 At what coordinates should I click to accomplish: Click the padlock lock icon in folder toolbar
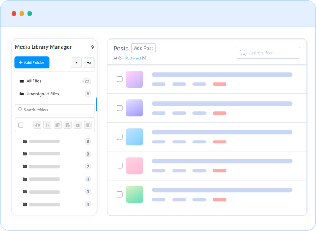pos(78,125)
